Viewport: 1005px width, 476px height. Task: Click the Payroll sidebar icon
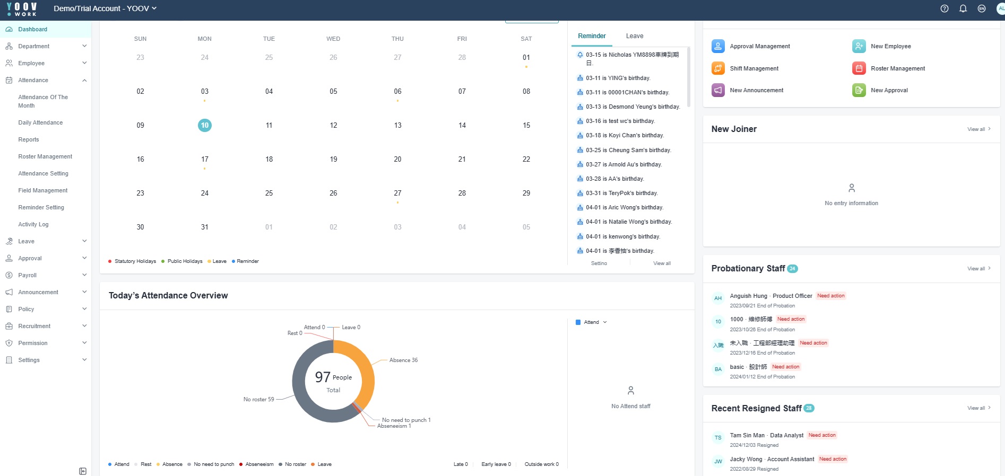point(9,275)
